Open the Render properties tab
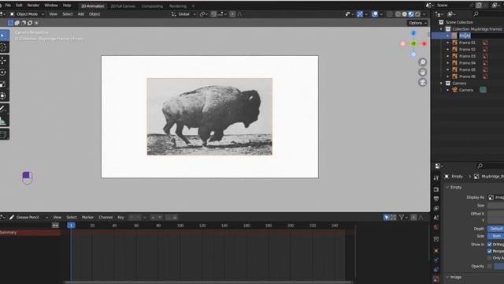 coord(435,189)
